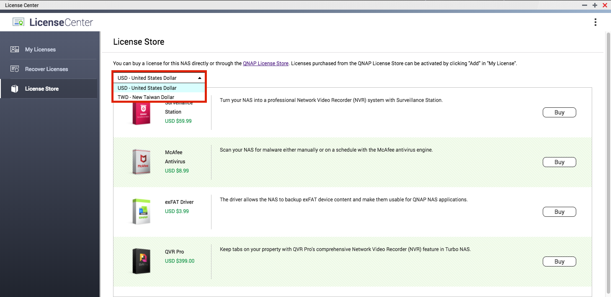Click the vertical scrollbar on the right
This screenshot has height=297, width=611.
coord(608,163)
